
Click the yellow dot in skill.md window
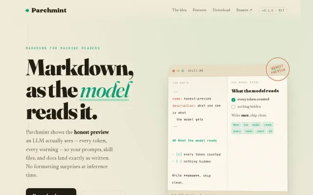click(x=178, y=71)
